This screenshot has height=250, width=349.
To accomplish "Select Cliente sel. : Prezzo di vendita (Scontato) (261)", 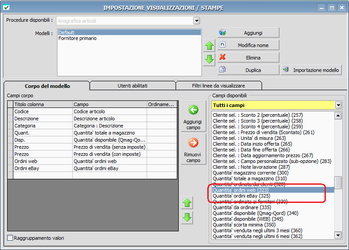I will tap(273, 132).
